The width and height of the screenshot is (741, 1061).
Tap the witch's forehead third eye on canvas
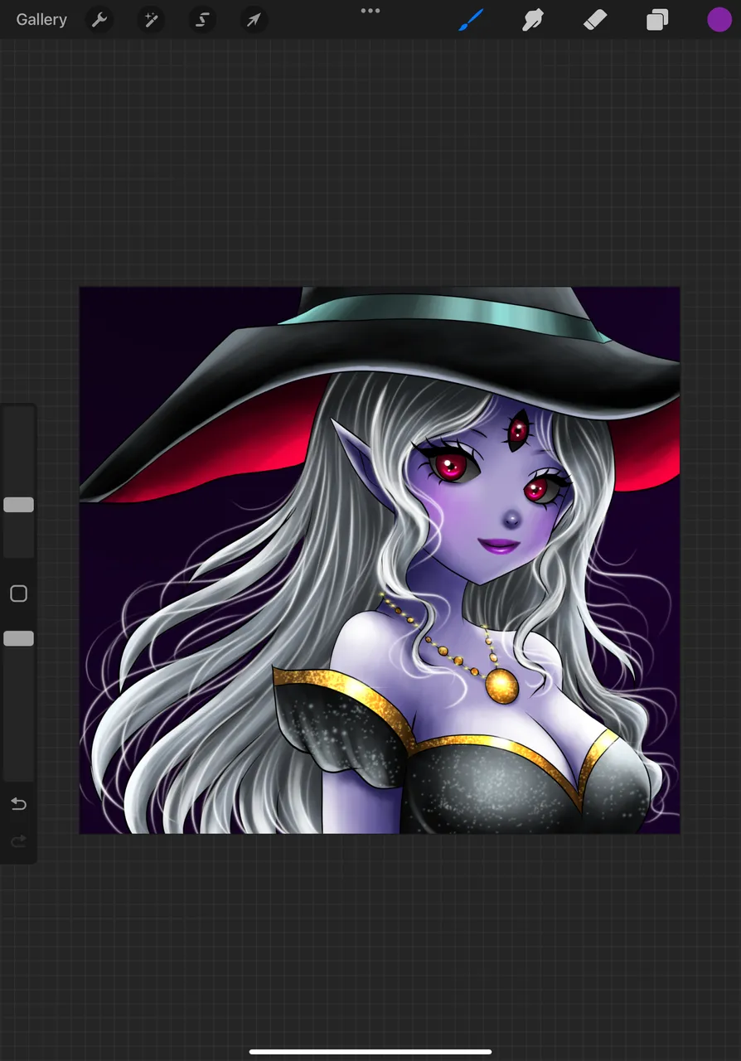(x=519, y=431)
